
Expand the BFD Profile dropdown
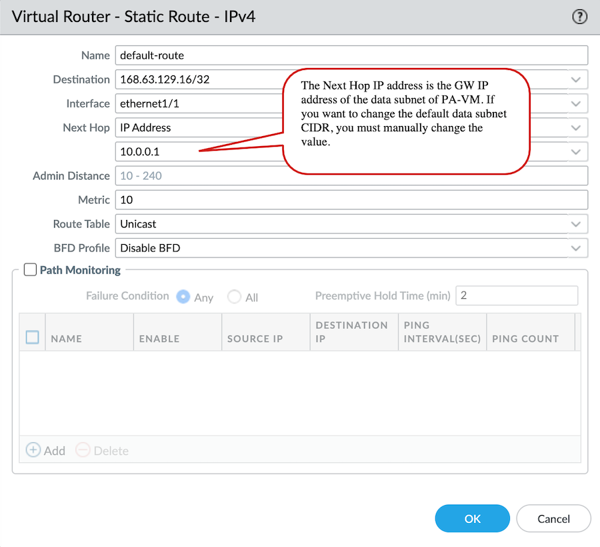[x=575, y=248]
